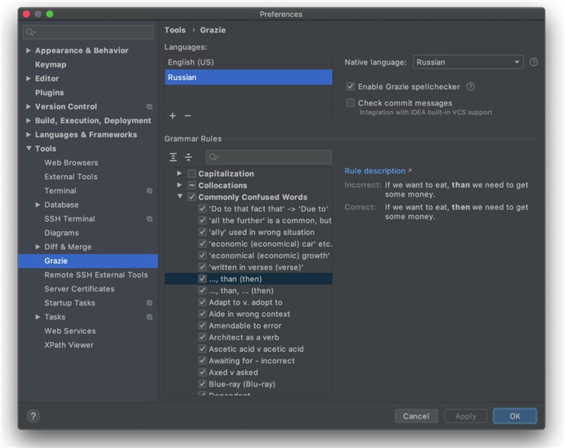Expand Appearance & Behavior section

click(x=29, y=50)
